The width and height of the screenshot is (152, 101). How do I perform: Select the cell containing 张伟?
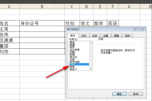pos(10,35)
